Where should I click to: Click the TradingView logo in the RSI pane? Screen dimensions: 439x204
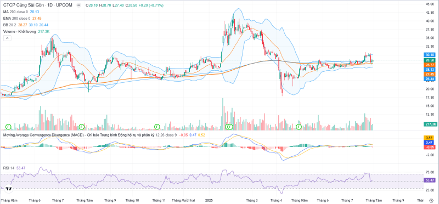(8, 189)
